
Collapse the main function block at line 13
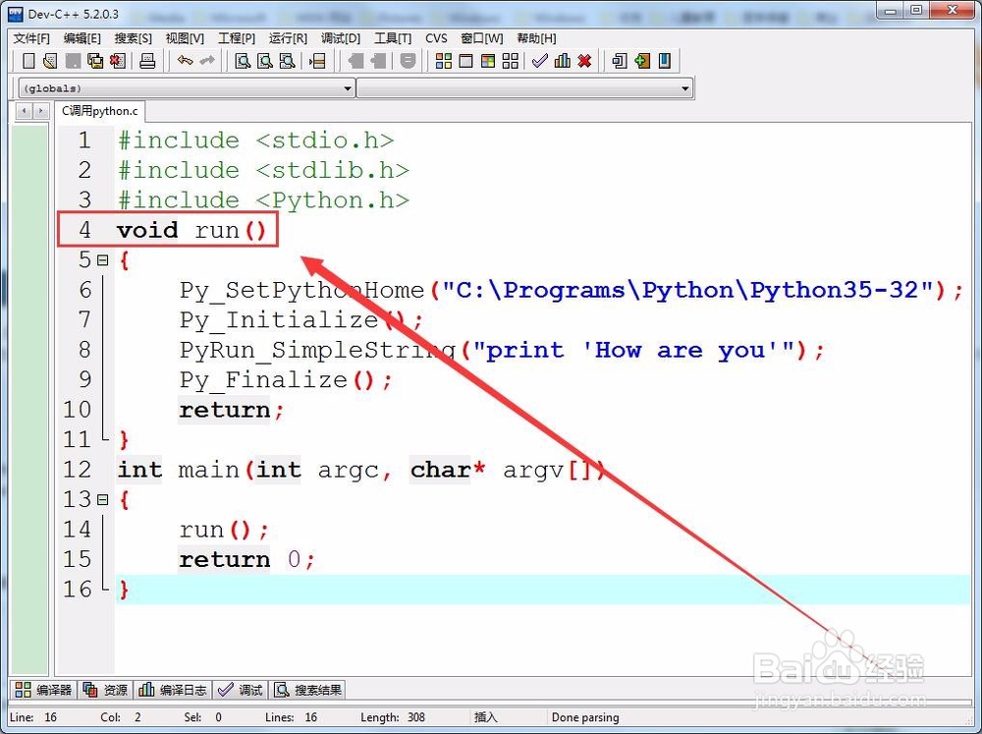(104, 499)
